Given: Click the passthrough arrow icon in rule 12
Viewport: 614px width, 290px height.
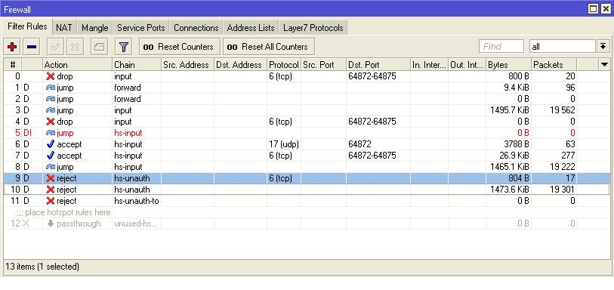Looking at the screenshot, I should coord(50,224).
